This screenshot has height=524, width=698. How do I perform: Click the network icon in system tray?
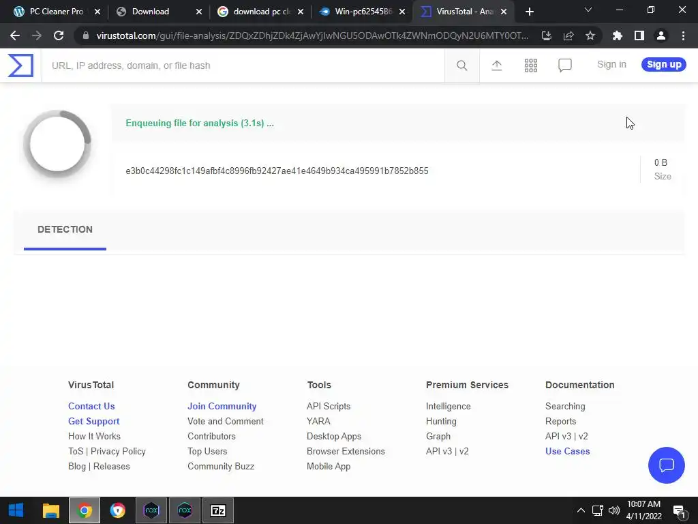point(597,510)
